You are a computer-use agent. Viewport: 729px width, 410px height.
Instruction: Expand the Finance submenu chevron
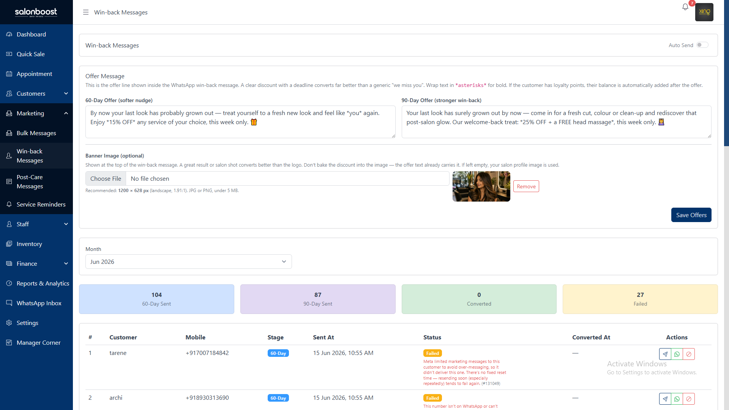(x=66, y=263)
